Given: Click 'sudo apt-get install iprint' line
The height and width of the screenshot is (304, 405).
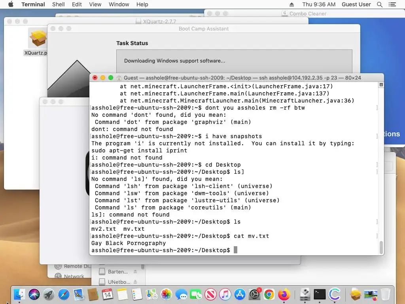Looking at the screenshot, I should point(139,150).
